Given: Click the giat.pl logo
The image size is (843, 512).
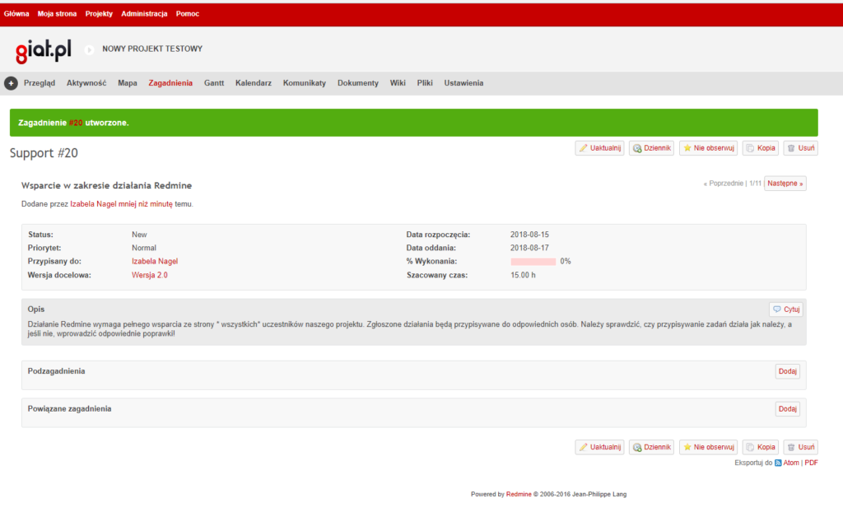Looking at the screenshot, I should 44,50.
